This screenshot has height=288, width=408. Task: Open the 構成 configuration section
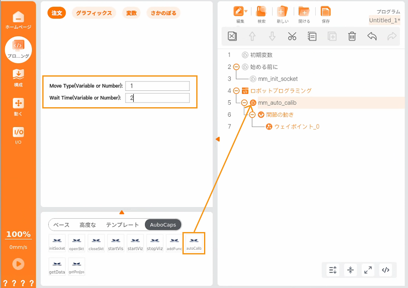[18, 77]
